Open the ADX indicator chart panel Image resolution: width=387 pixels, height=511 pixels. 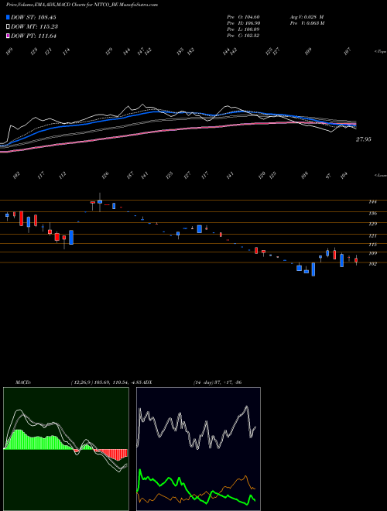click(198, 449)
